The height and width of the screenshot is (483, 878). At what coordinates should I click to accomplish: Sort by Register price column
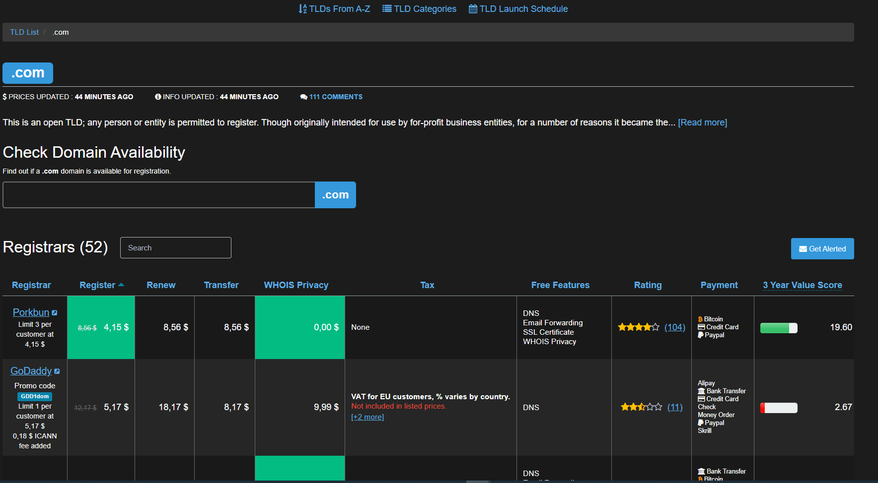[x=97, y=285]
